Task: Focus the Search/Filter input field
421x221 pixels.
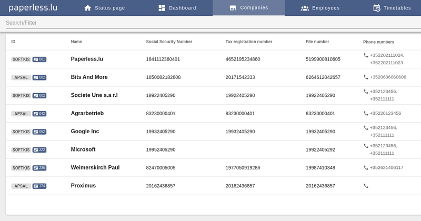Action: click(x=213, y=23)
